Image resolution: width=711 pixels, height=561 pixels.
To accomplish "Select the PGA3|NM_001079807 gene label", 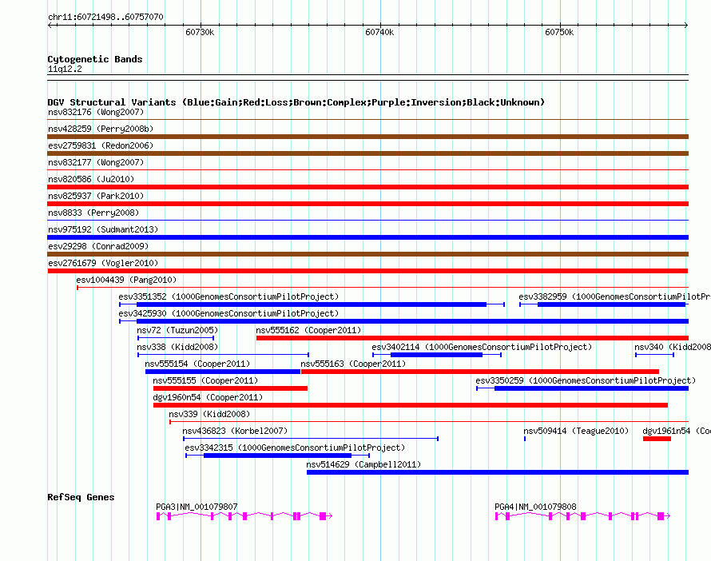I will pyautogui.click(x=197, y=507).
